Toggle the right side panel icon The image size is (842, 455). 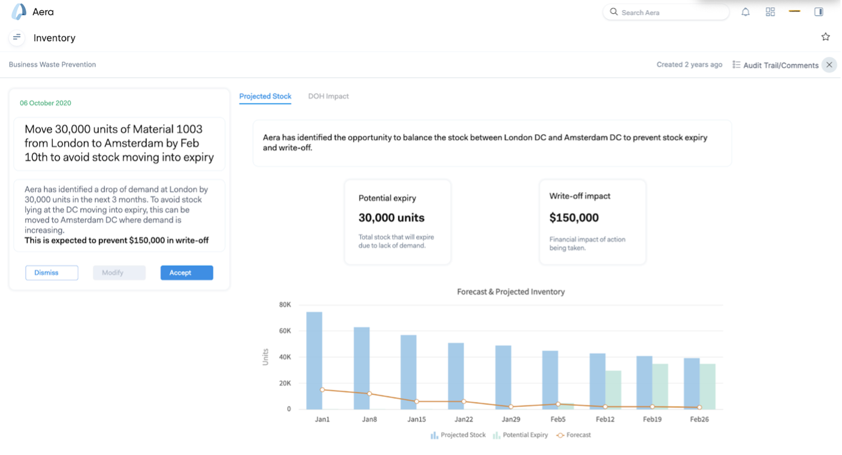pos(819,12)
